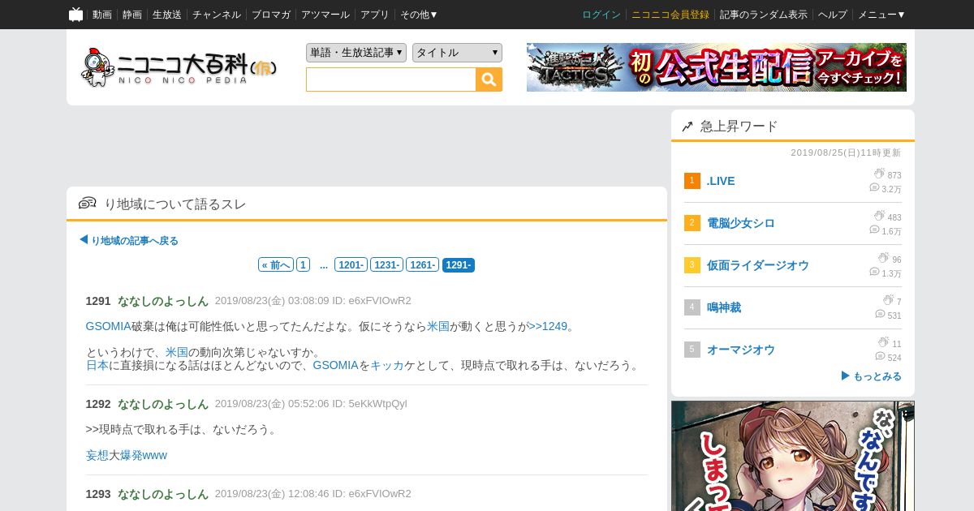Open the タイトル search type dropdown
The height and width of the screenshot is (511, 974).
[x=457, y=53]
